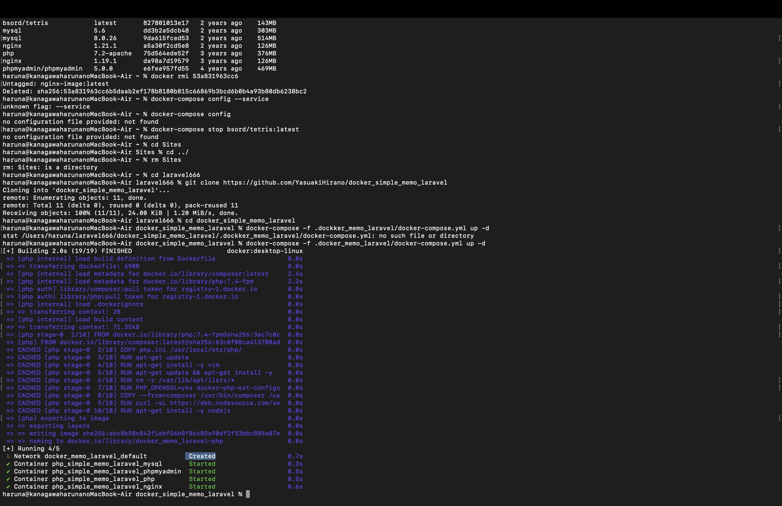The image size is (782, 506).
Task: Click the 'unknown flag: --service' error text
Action: point(46,106)
